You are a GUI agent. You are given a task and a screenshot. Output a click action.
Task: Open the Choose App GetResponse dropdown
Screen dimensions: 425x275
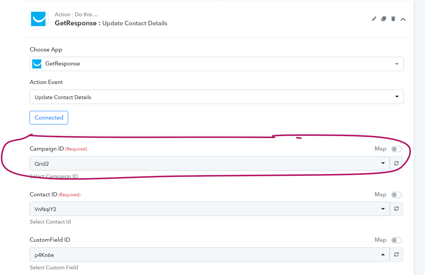tap(217, 64)
